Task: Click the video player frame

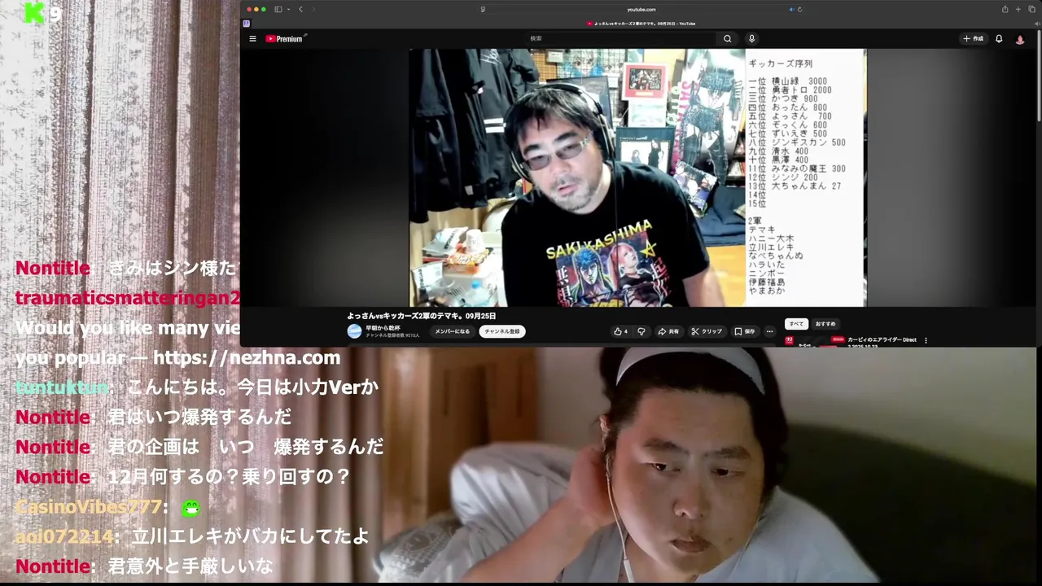Action: (x=637, y=177)
